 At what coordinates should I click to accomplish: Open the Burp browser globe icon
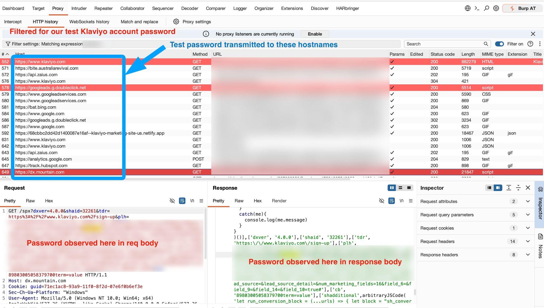467,8
